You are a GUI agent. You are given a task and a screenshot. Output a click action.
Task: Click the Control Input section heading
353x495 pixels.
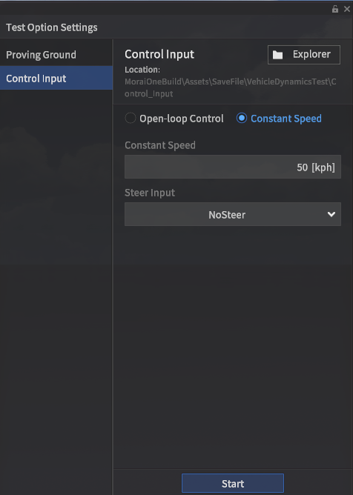click(159, 54)
